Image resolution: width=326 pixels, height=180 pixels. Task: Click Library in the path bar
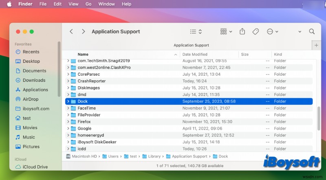pos(152,156)
